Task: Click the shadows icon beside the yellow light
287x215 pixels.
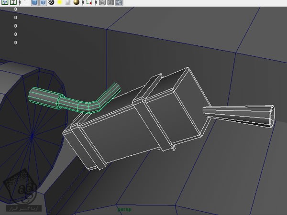Action: [x=67, y=2]
